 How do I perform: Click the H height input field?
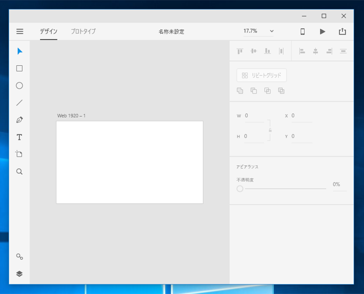254,136
